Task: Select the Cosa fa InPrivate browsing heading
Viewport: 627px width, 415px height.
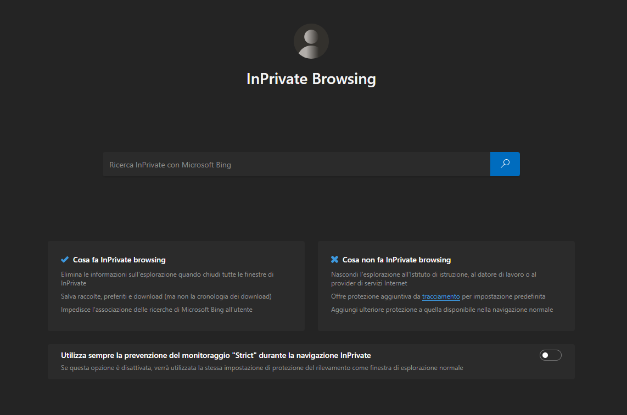Action: (119, 260)
